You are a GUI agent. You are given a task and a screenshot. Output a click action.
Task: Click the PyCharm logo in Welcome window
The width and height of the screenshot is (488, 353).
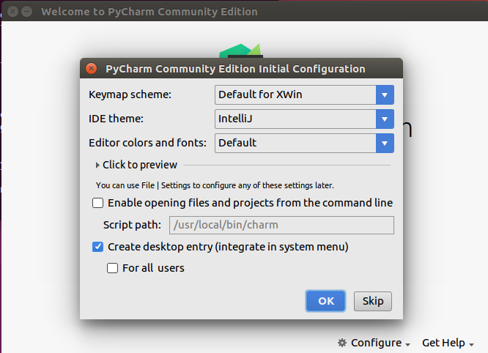point(240,51)
